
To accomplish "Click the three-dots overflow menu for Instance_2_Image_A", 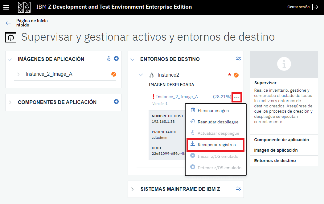I will pos(236,97).
